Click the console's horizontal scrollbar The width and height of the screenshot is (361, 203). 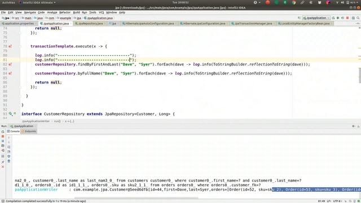[x=137, y=197]
